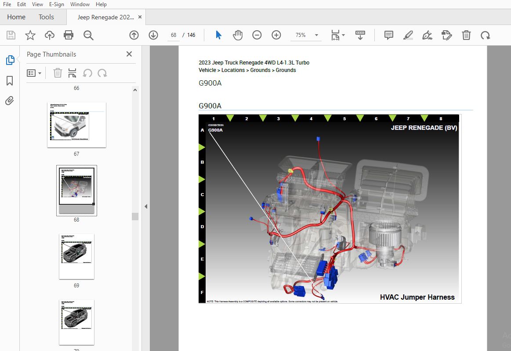Open the find text search tool
Screen dimensions: 511x351
pos(88,35)
